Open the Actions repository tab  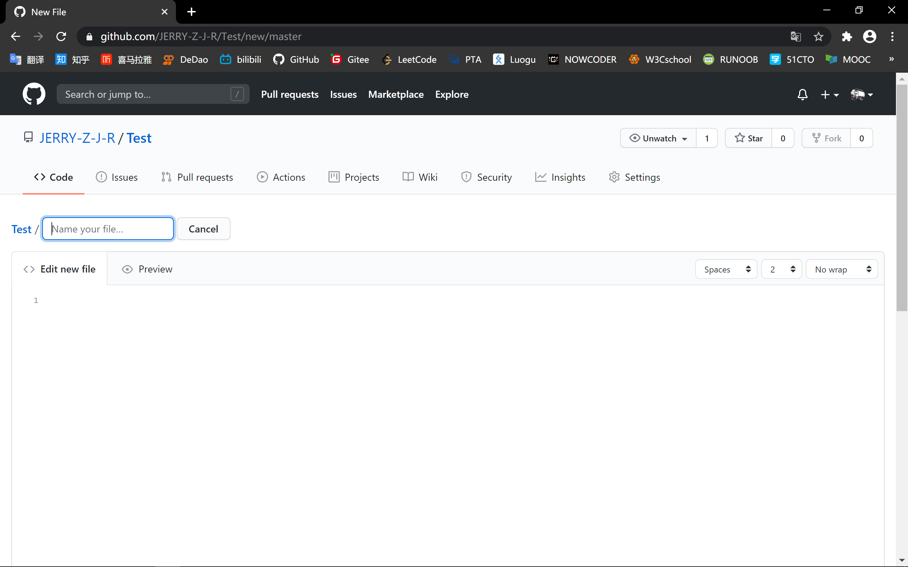coord(281,177)
